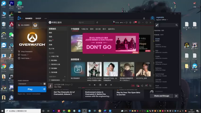This screenshot has width=201, height=113.
Task: Switch NetEase to mini mode icon
Action: click(x=139, y=23)
